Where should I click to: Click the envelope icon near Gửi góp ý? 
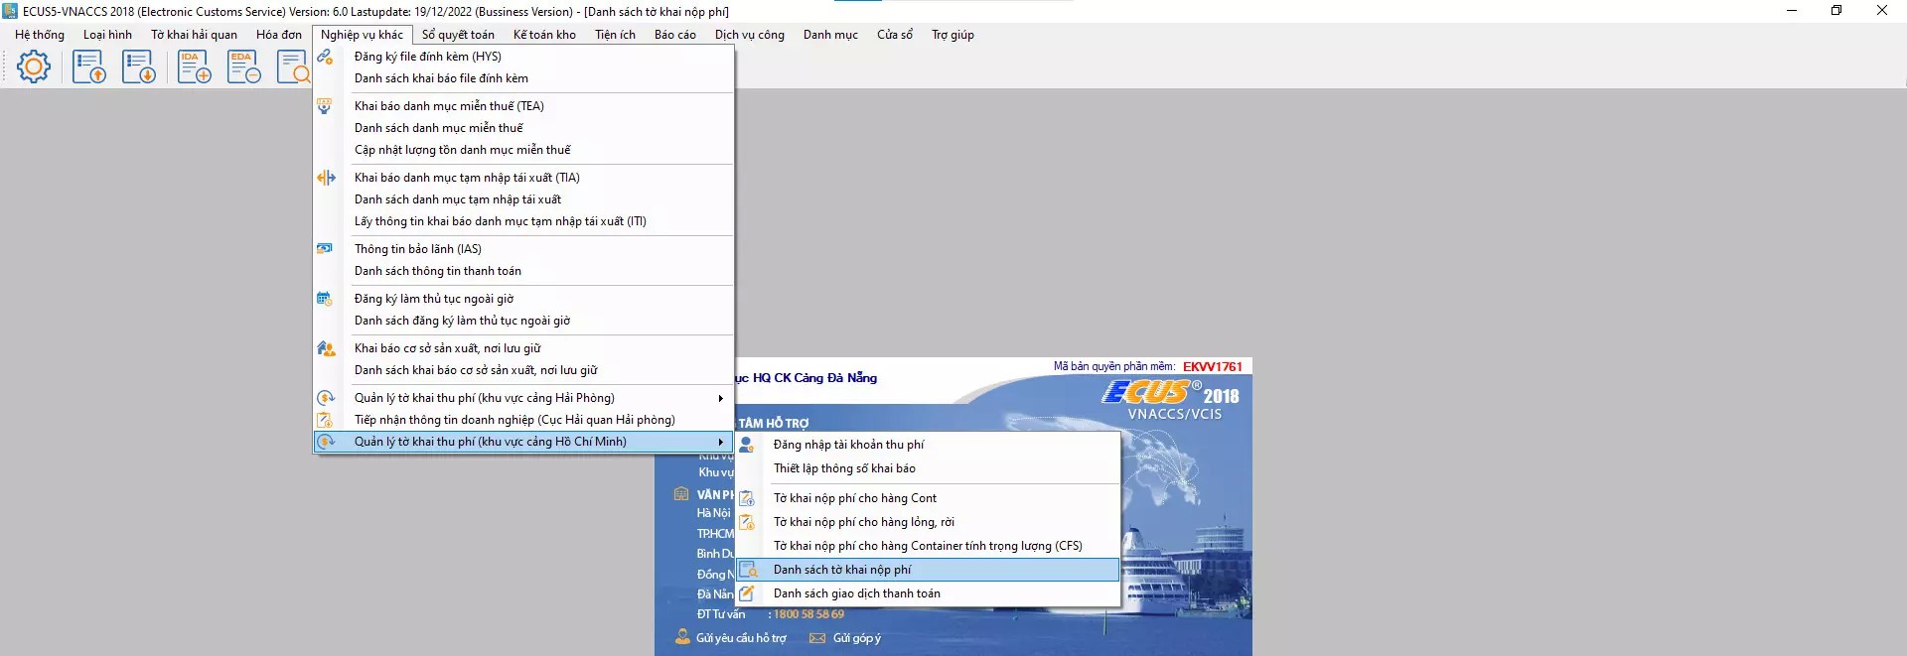(817, 638)
